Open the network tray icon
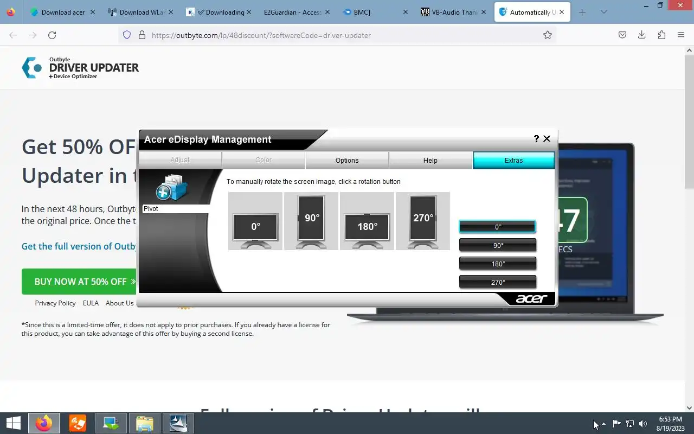This screenshot has width=694, height=434. click(630, 424)
